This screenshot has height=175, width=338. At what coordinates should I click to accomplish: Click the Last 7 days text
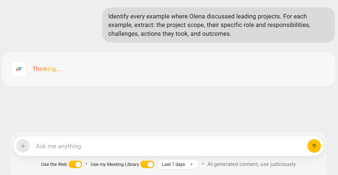point(173,165)
